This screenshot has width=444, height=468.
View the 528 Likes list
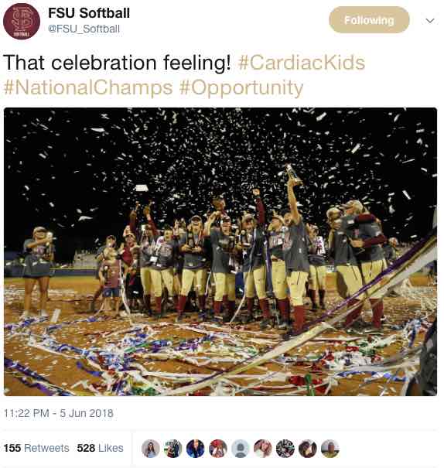(x=100, y=448)
